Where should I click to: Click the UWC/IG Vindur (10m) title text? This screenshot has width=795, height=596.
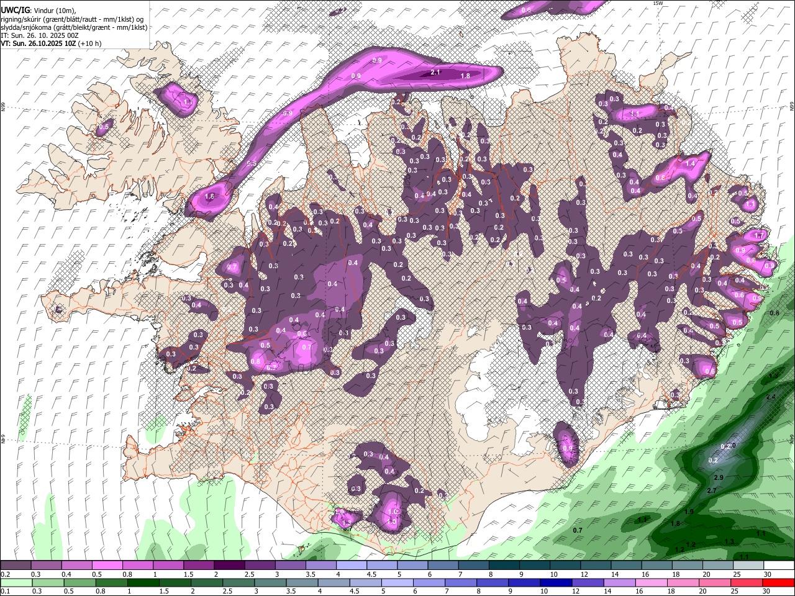(39, 11)
